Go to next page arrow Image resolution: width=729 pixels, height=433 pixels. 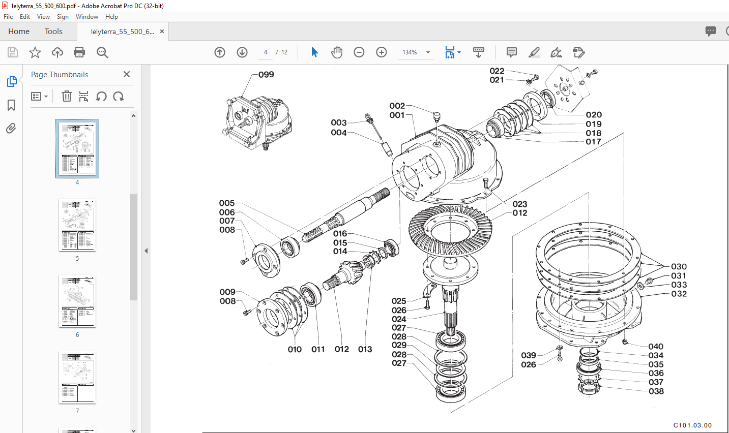coord(242,52)
